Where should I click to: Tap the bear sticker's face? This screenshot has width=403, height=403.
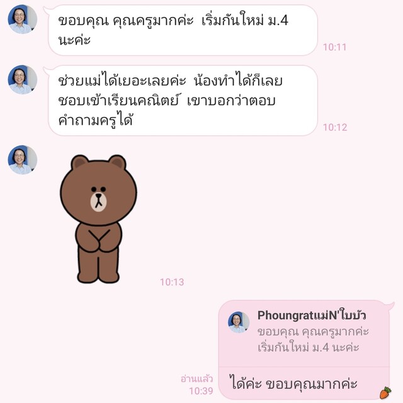[x=98, y=192]
